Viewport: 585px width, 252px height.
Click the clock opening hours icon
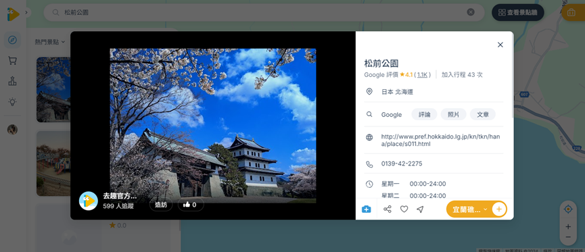point(369,184)
